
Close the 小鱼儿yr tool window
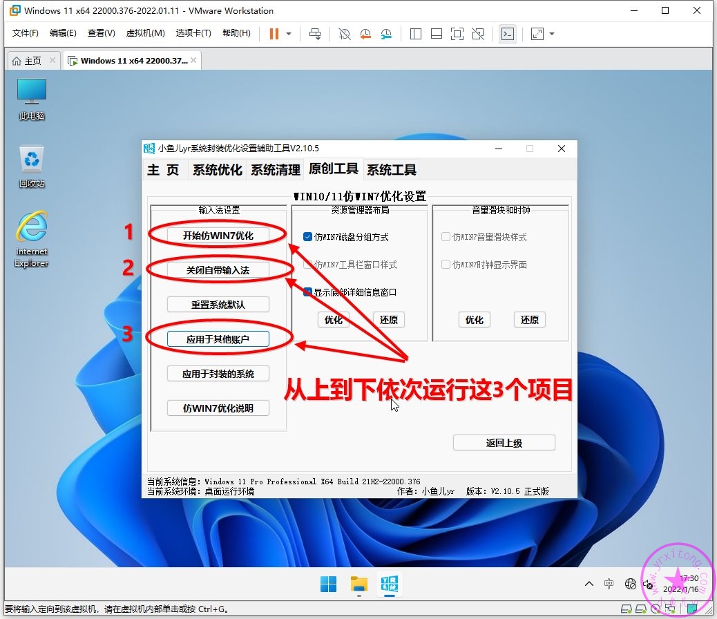[x=562, y=149]
